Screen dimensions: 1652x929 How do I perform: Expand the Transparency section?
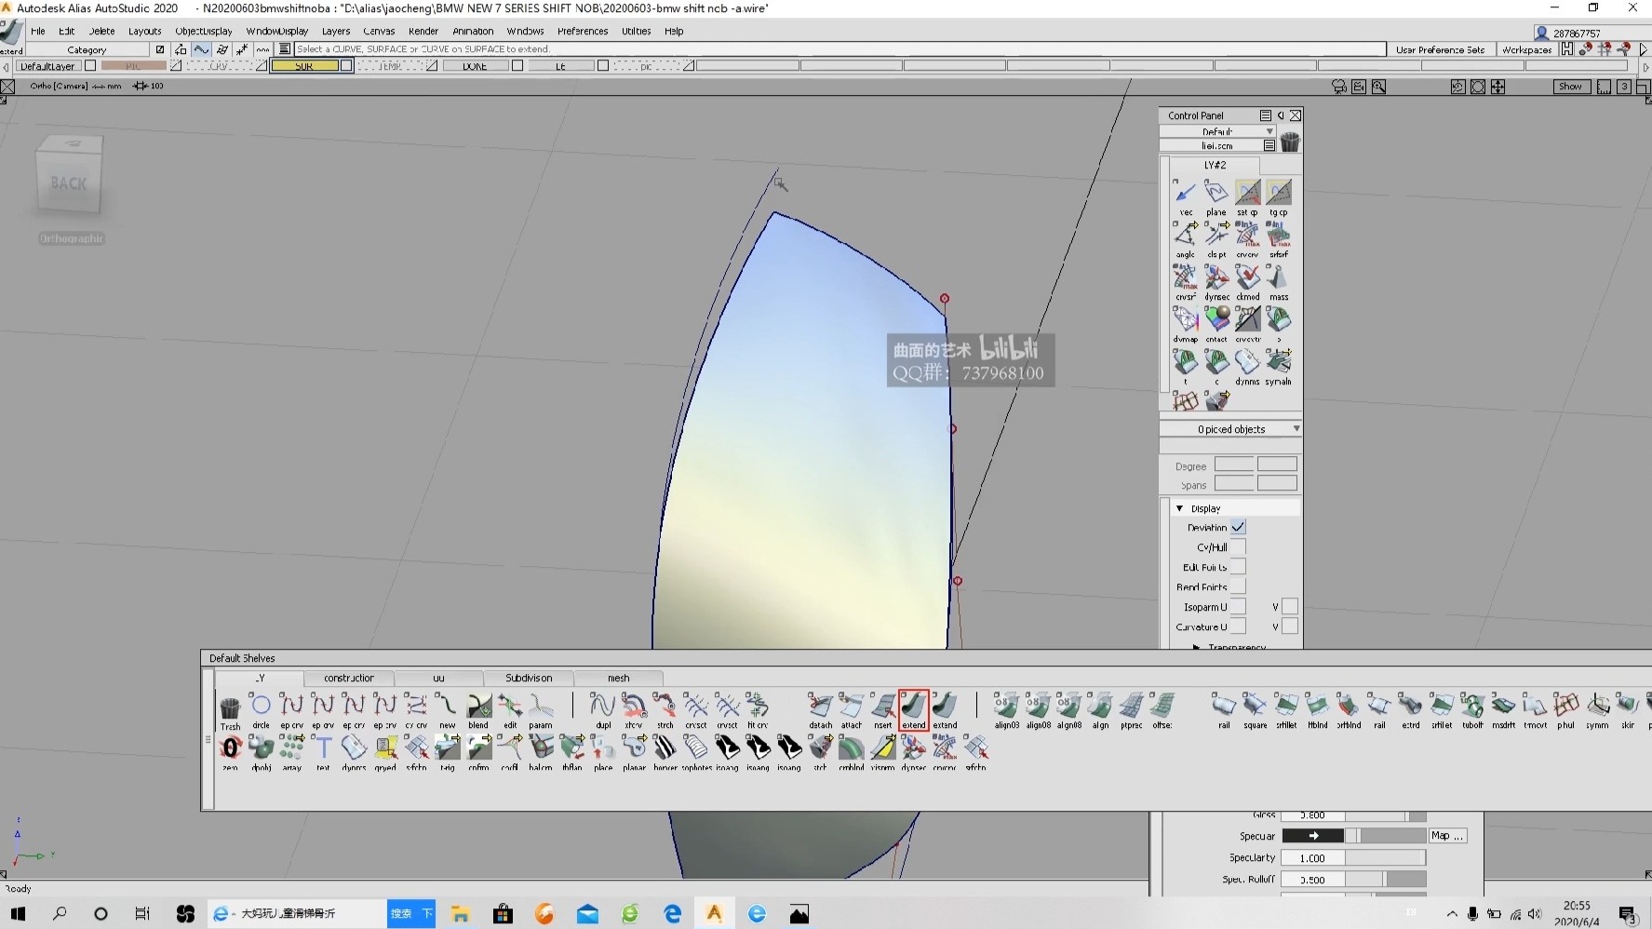click(1196, 647)
